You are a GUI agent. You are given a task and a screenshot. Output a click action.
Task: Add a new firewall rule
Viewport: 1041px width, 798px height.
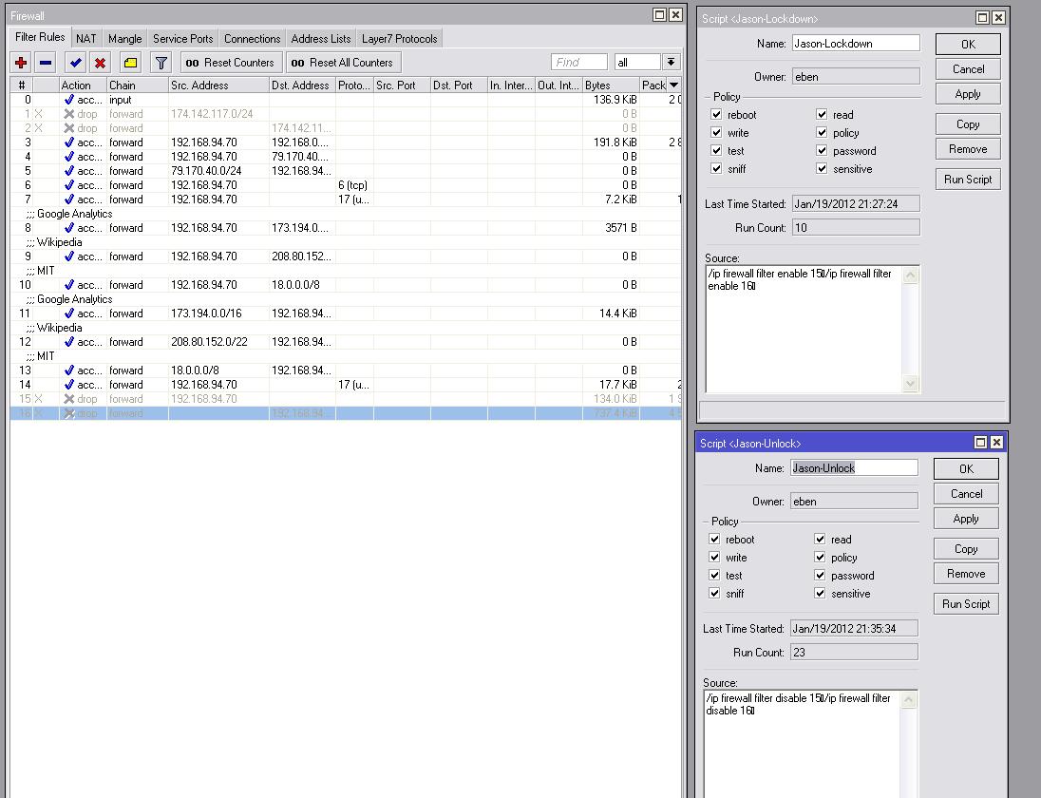click(x=21, y=62)
